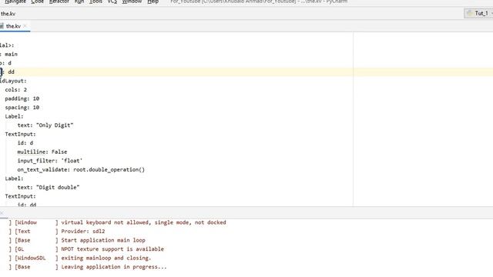Close the the.kv editor tab
Image resolution: width=493 pixels, height=277 pixels.
[x=25, y=25]
